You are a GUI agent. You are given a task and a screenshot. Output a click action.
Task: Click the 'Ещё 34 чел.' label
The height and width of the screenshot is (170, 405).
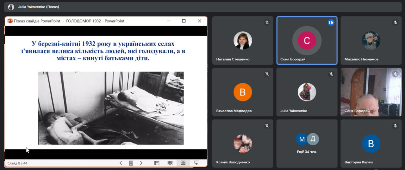(307, 152)
